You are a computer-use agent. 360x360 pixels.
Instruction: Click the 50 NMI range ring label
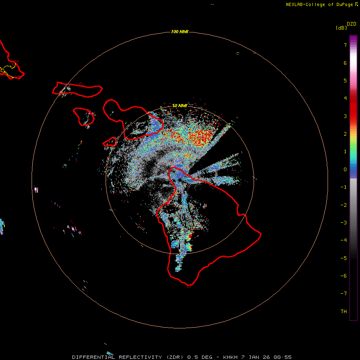[180, 106]
